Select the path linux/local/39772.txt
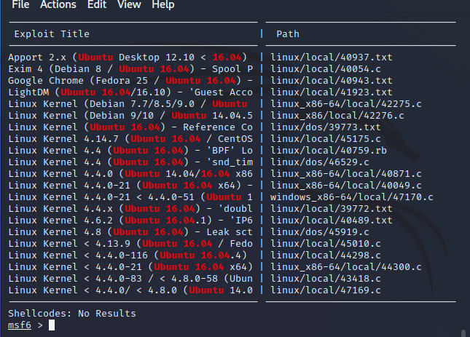The width and height of the screenshot is (470, 337). (332, 209)
